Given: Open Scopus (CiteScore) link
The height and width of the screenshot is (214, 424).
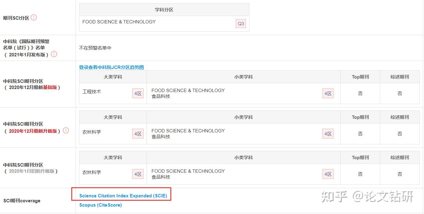Looking at the screenshot, I should pyautogui.click(x=101, y=205).
